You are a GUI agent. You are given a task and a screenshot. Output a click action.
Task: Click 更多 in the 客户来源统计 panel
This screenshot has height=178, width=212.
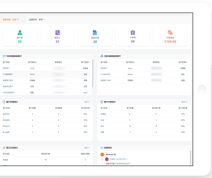pos(87,102)
